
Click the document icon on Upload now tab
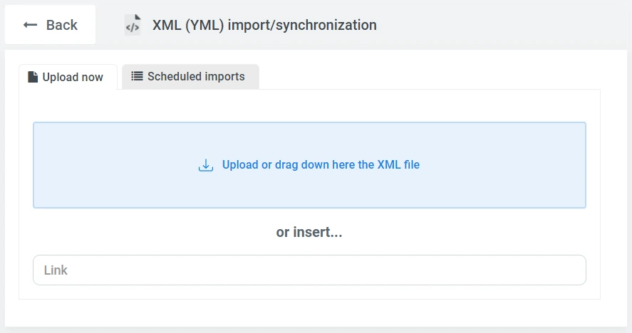pyautogui.click(x=33, y=77)
